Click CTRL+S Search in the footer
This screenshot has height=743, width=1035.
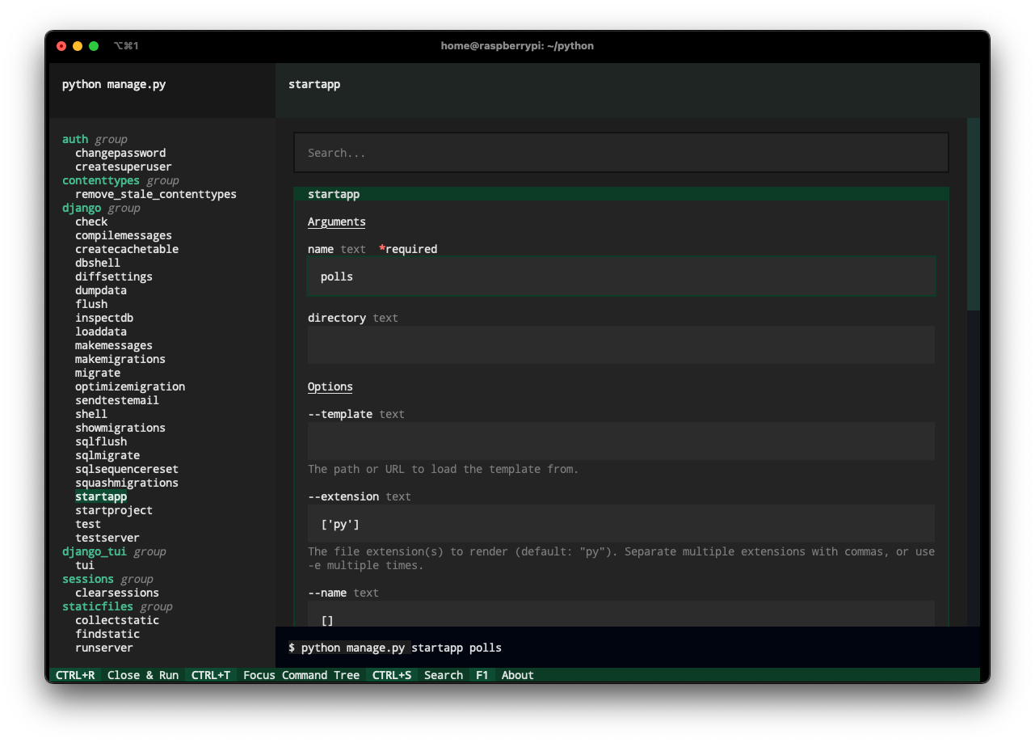point(418,675)
